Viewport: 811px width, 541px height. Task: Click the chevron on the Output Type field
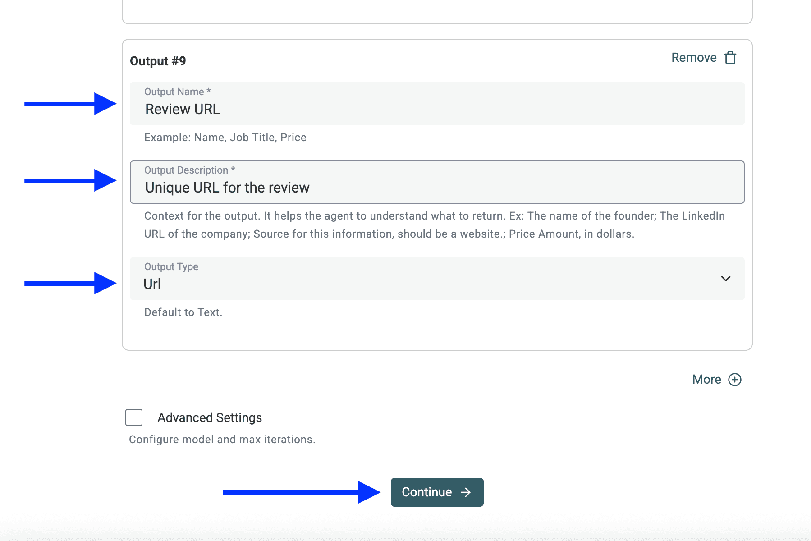(x=726, y=279)
